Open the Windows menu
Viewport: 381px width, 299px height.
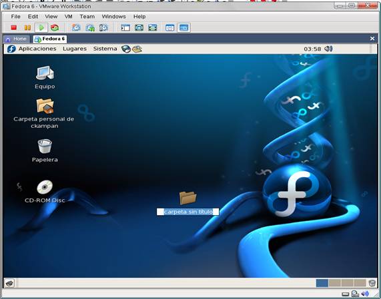click(113, 17)
